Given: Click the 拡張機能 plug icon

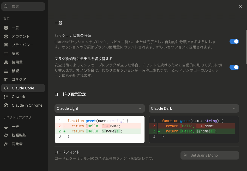Looking at the screenshot, I should [x=6, y=135].
